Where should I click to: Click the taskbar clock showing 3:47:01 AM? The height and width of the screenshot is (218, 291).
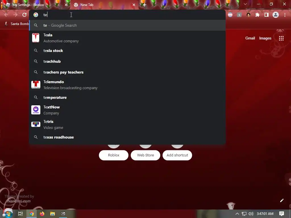[265, 214]
